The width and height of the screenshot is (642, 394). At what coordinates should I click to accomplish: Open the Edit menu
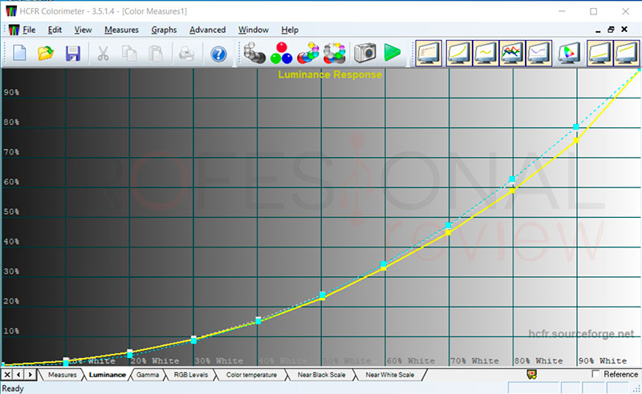coord(55,30)
